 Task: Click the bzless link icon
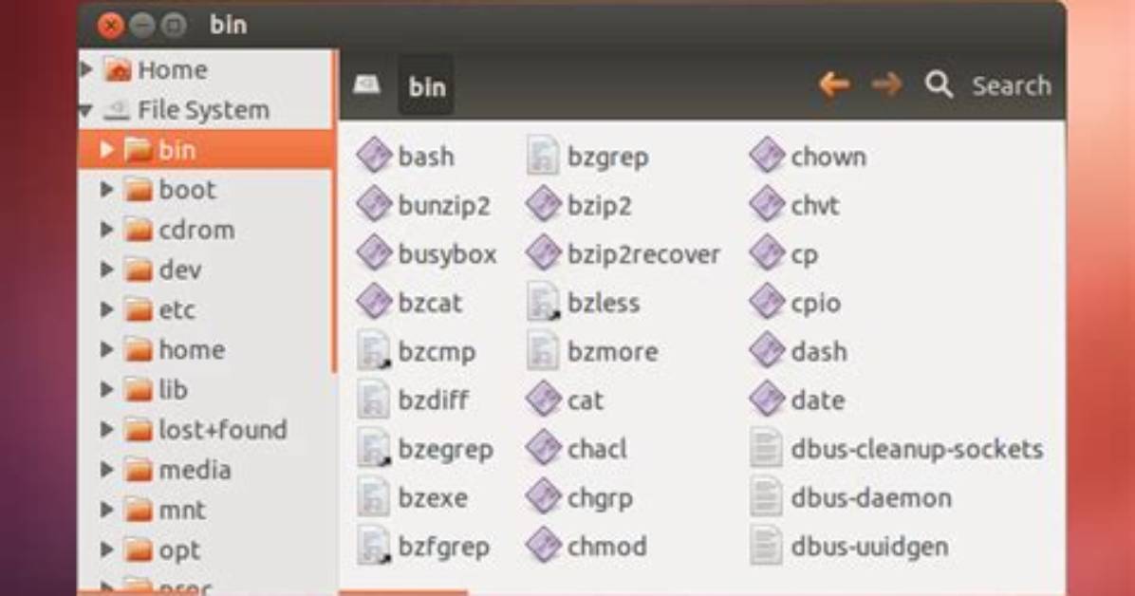point(543,302)
